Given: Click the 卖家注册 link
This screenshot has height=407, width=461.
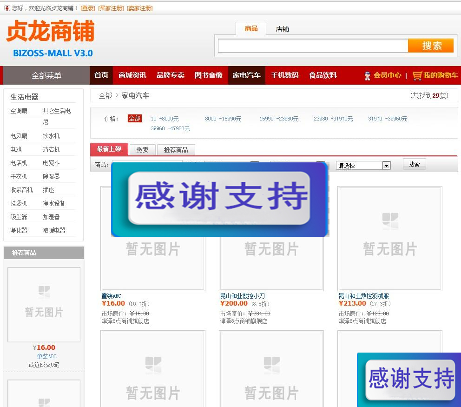Looking at the screenshot, I should click(x=140, y=8).
